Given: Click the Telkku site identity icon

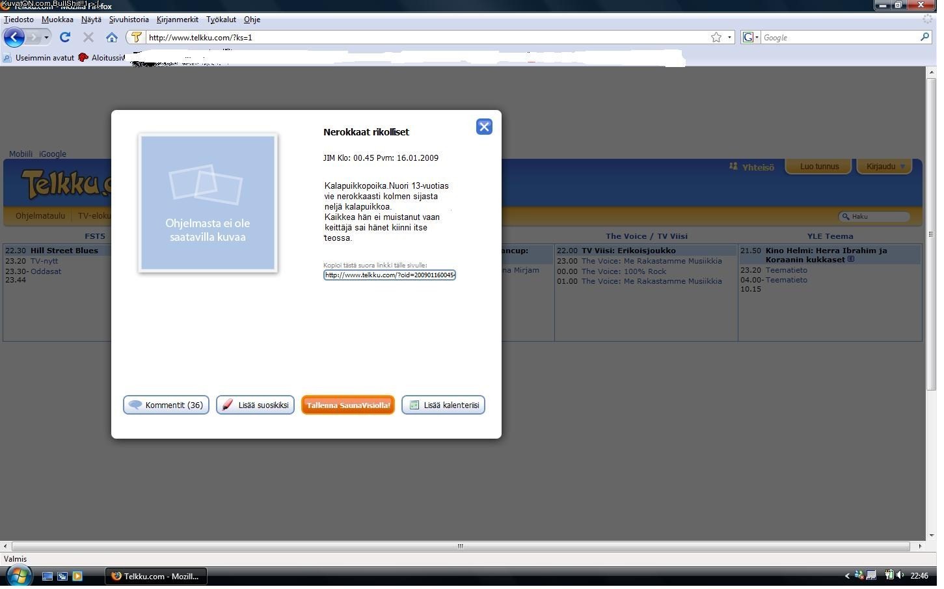Looking at the screenshot, I should click(x=136, y=37).
